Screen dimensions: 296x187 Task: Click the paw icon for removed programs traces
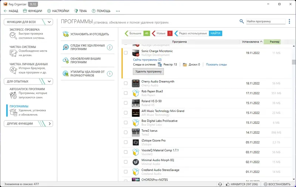click(66, 47)
